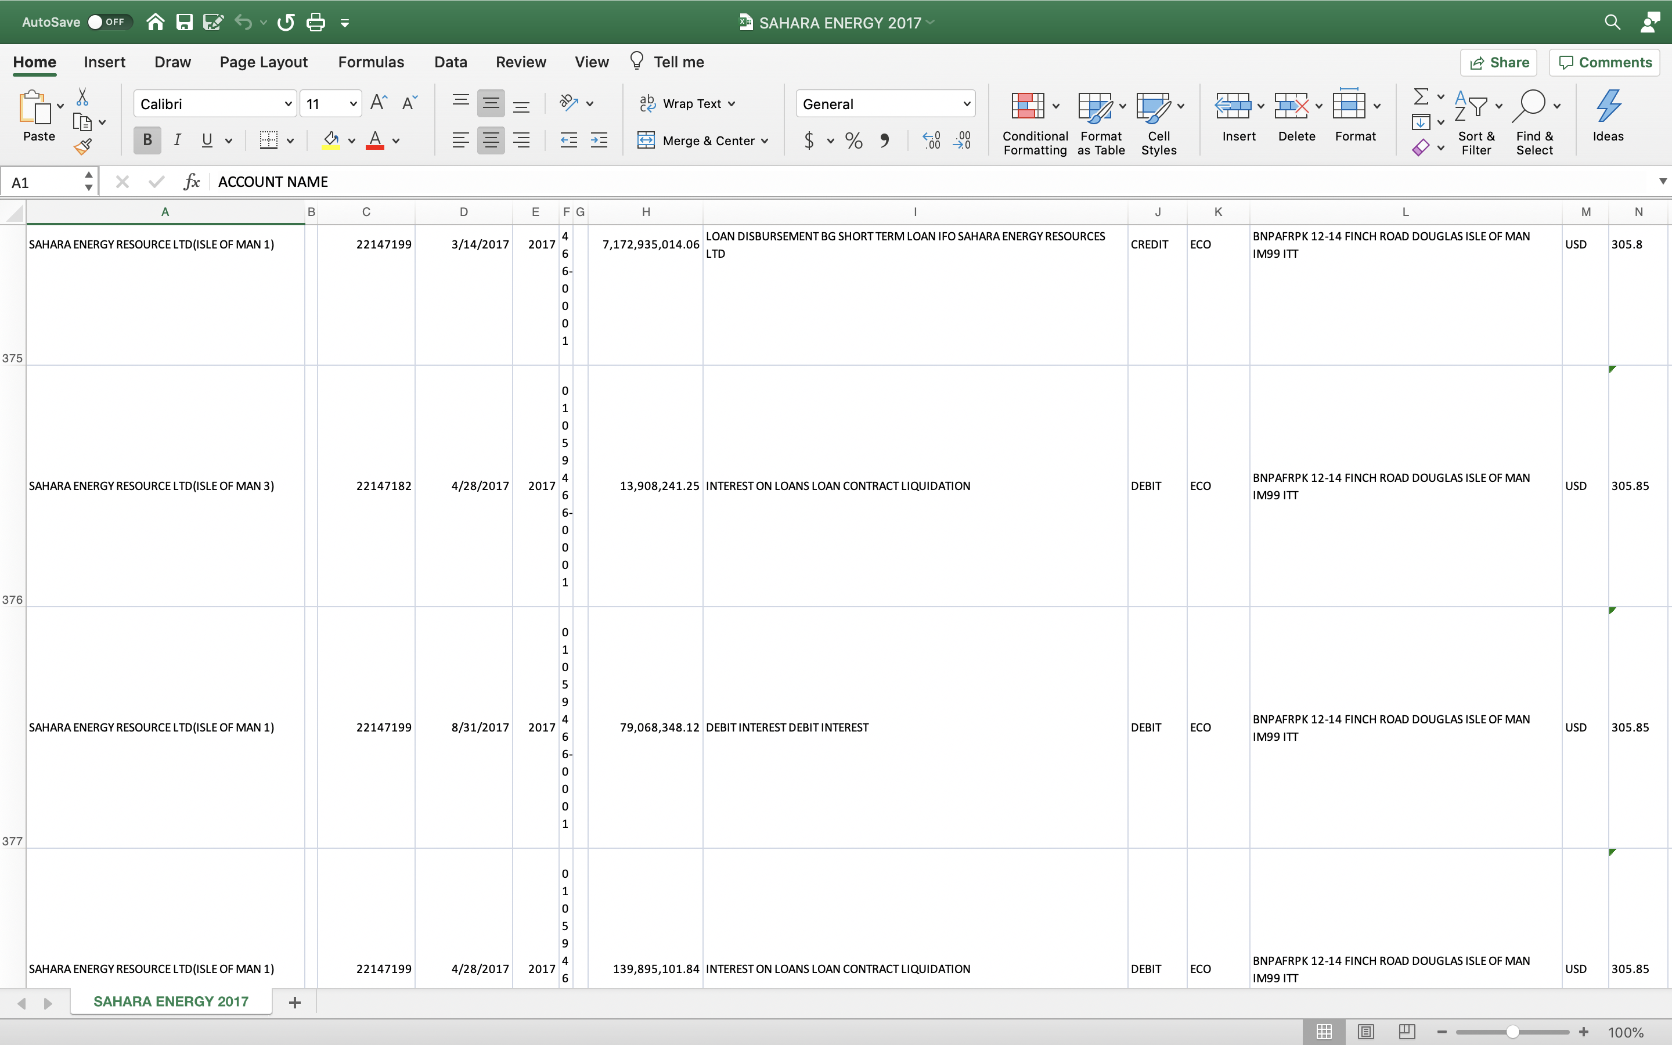The width and height of the screenshot is (1672, 1045).
Task: Open the Customize Quick Access Toolbar dropdown
Action: [345, 23]
